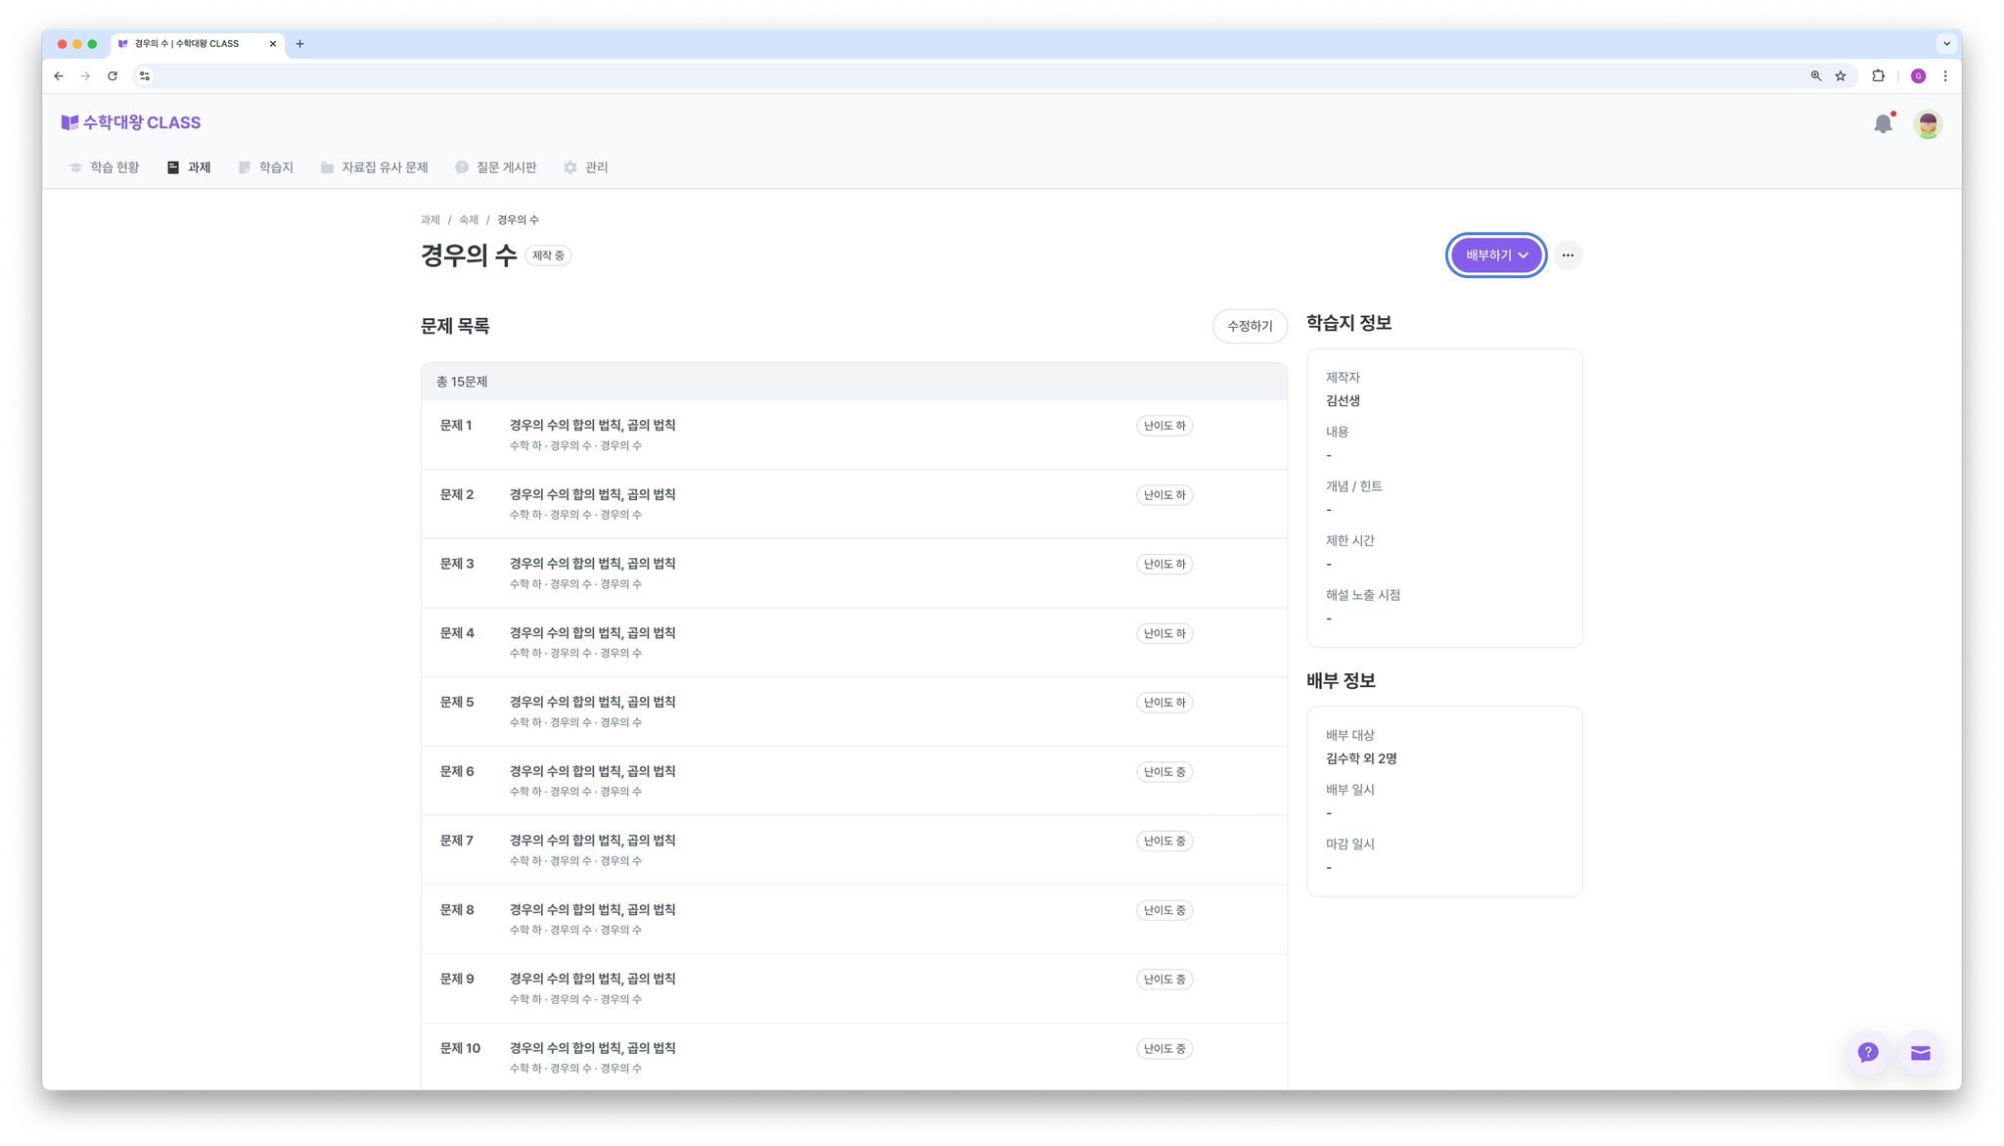Go to 질문 게시판 tab

[x=496, y=167]
